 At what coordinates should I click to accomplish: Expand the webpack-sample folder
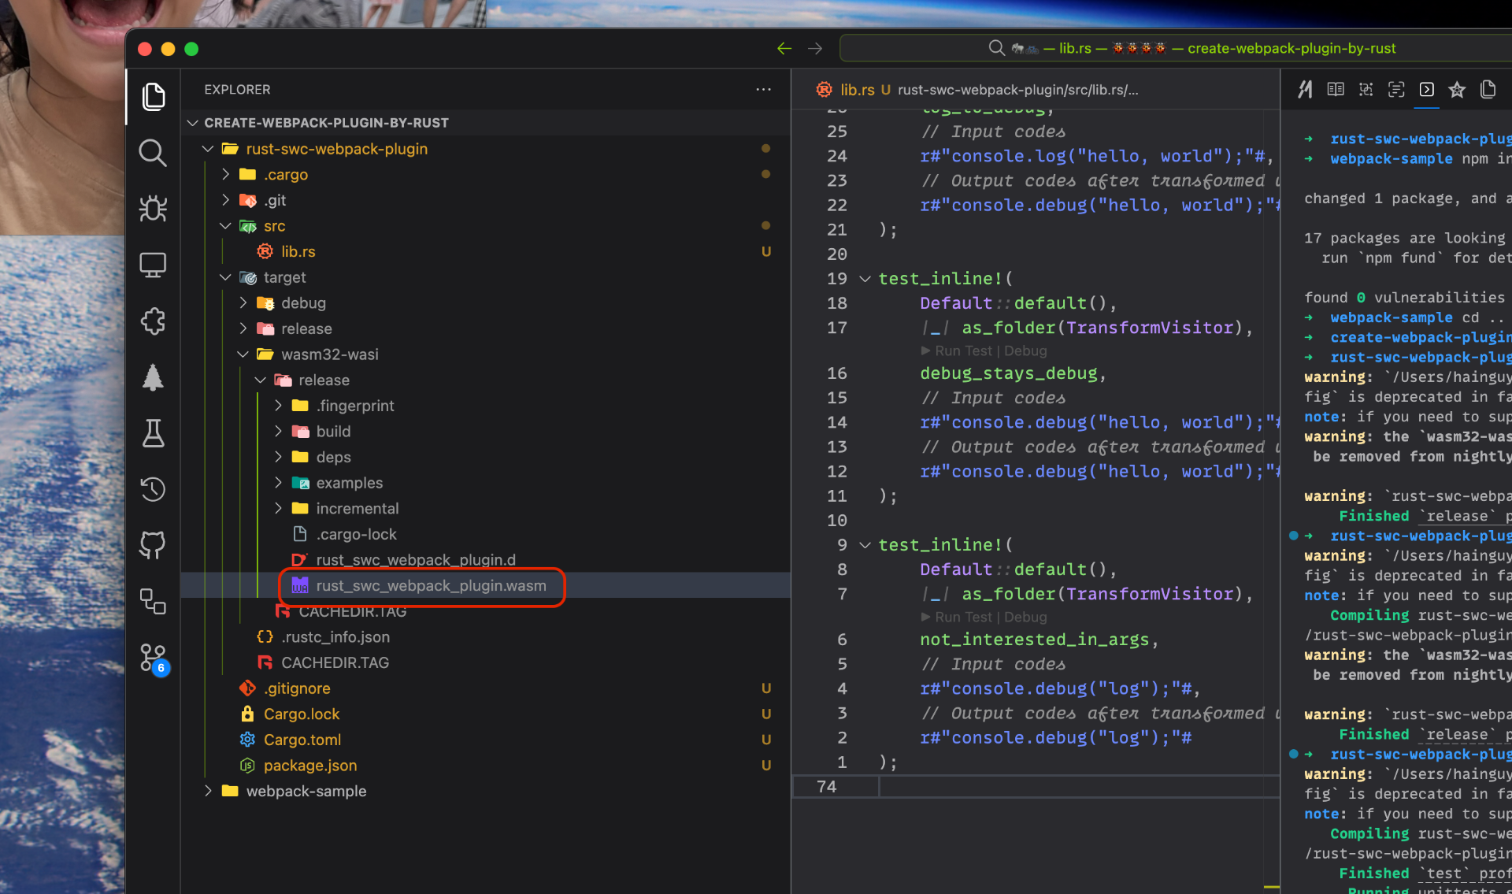[x=208, y=791]
